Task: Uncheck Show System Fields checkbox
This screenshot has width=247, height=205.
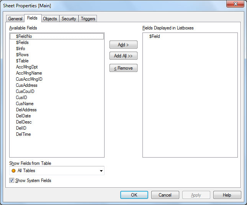Action: pos(11,181)
